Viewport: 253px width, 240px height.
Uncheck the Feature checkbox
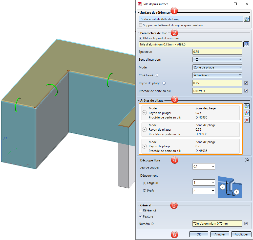pos(141,217)
